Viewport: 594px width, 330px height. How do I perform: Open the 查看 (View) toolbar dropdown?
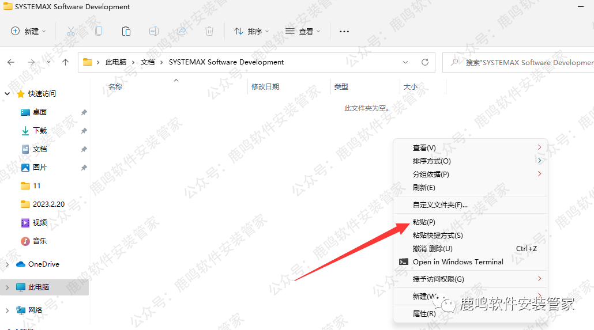click(303, 31)
